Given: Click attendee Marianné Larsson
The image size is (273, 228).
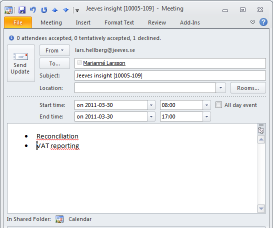Looking at the screenshot, I should pyautogui.click(x=104, y=63).
